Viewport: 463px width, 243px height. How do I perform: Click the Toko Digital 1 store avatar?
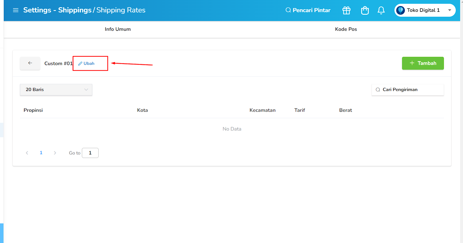pos(400,10)
